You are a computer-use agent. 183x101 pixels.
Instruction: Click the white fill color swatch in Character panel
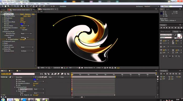click(x=179, y=35)
